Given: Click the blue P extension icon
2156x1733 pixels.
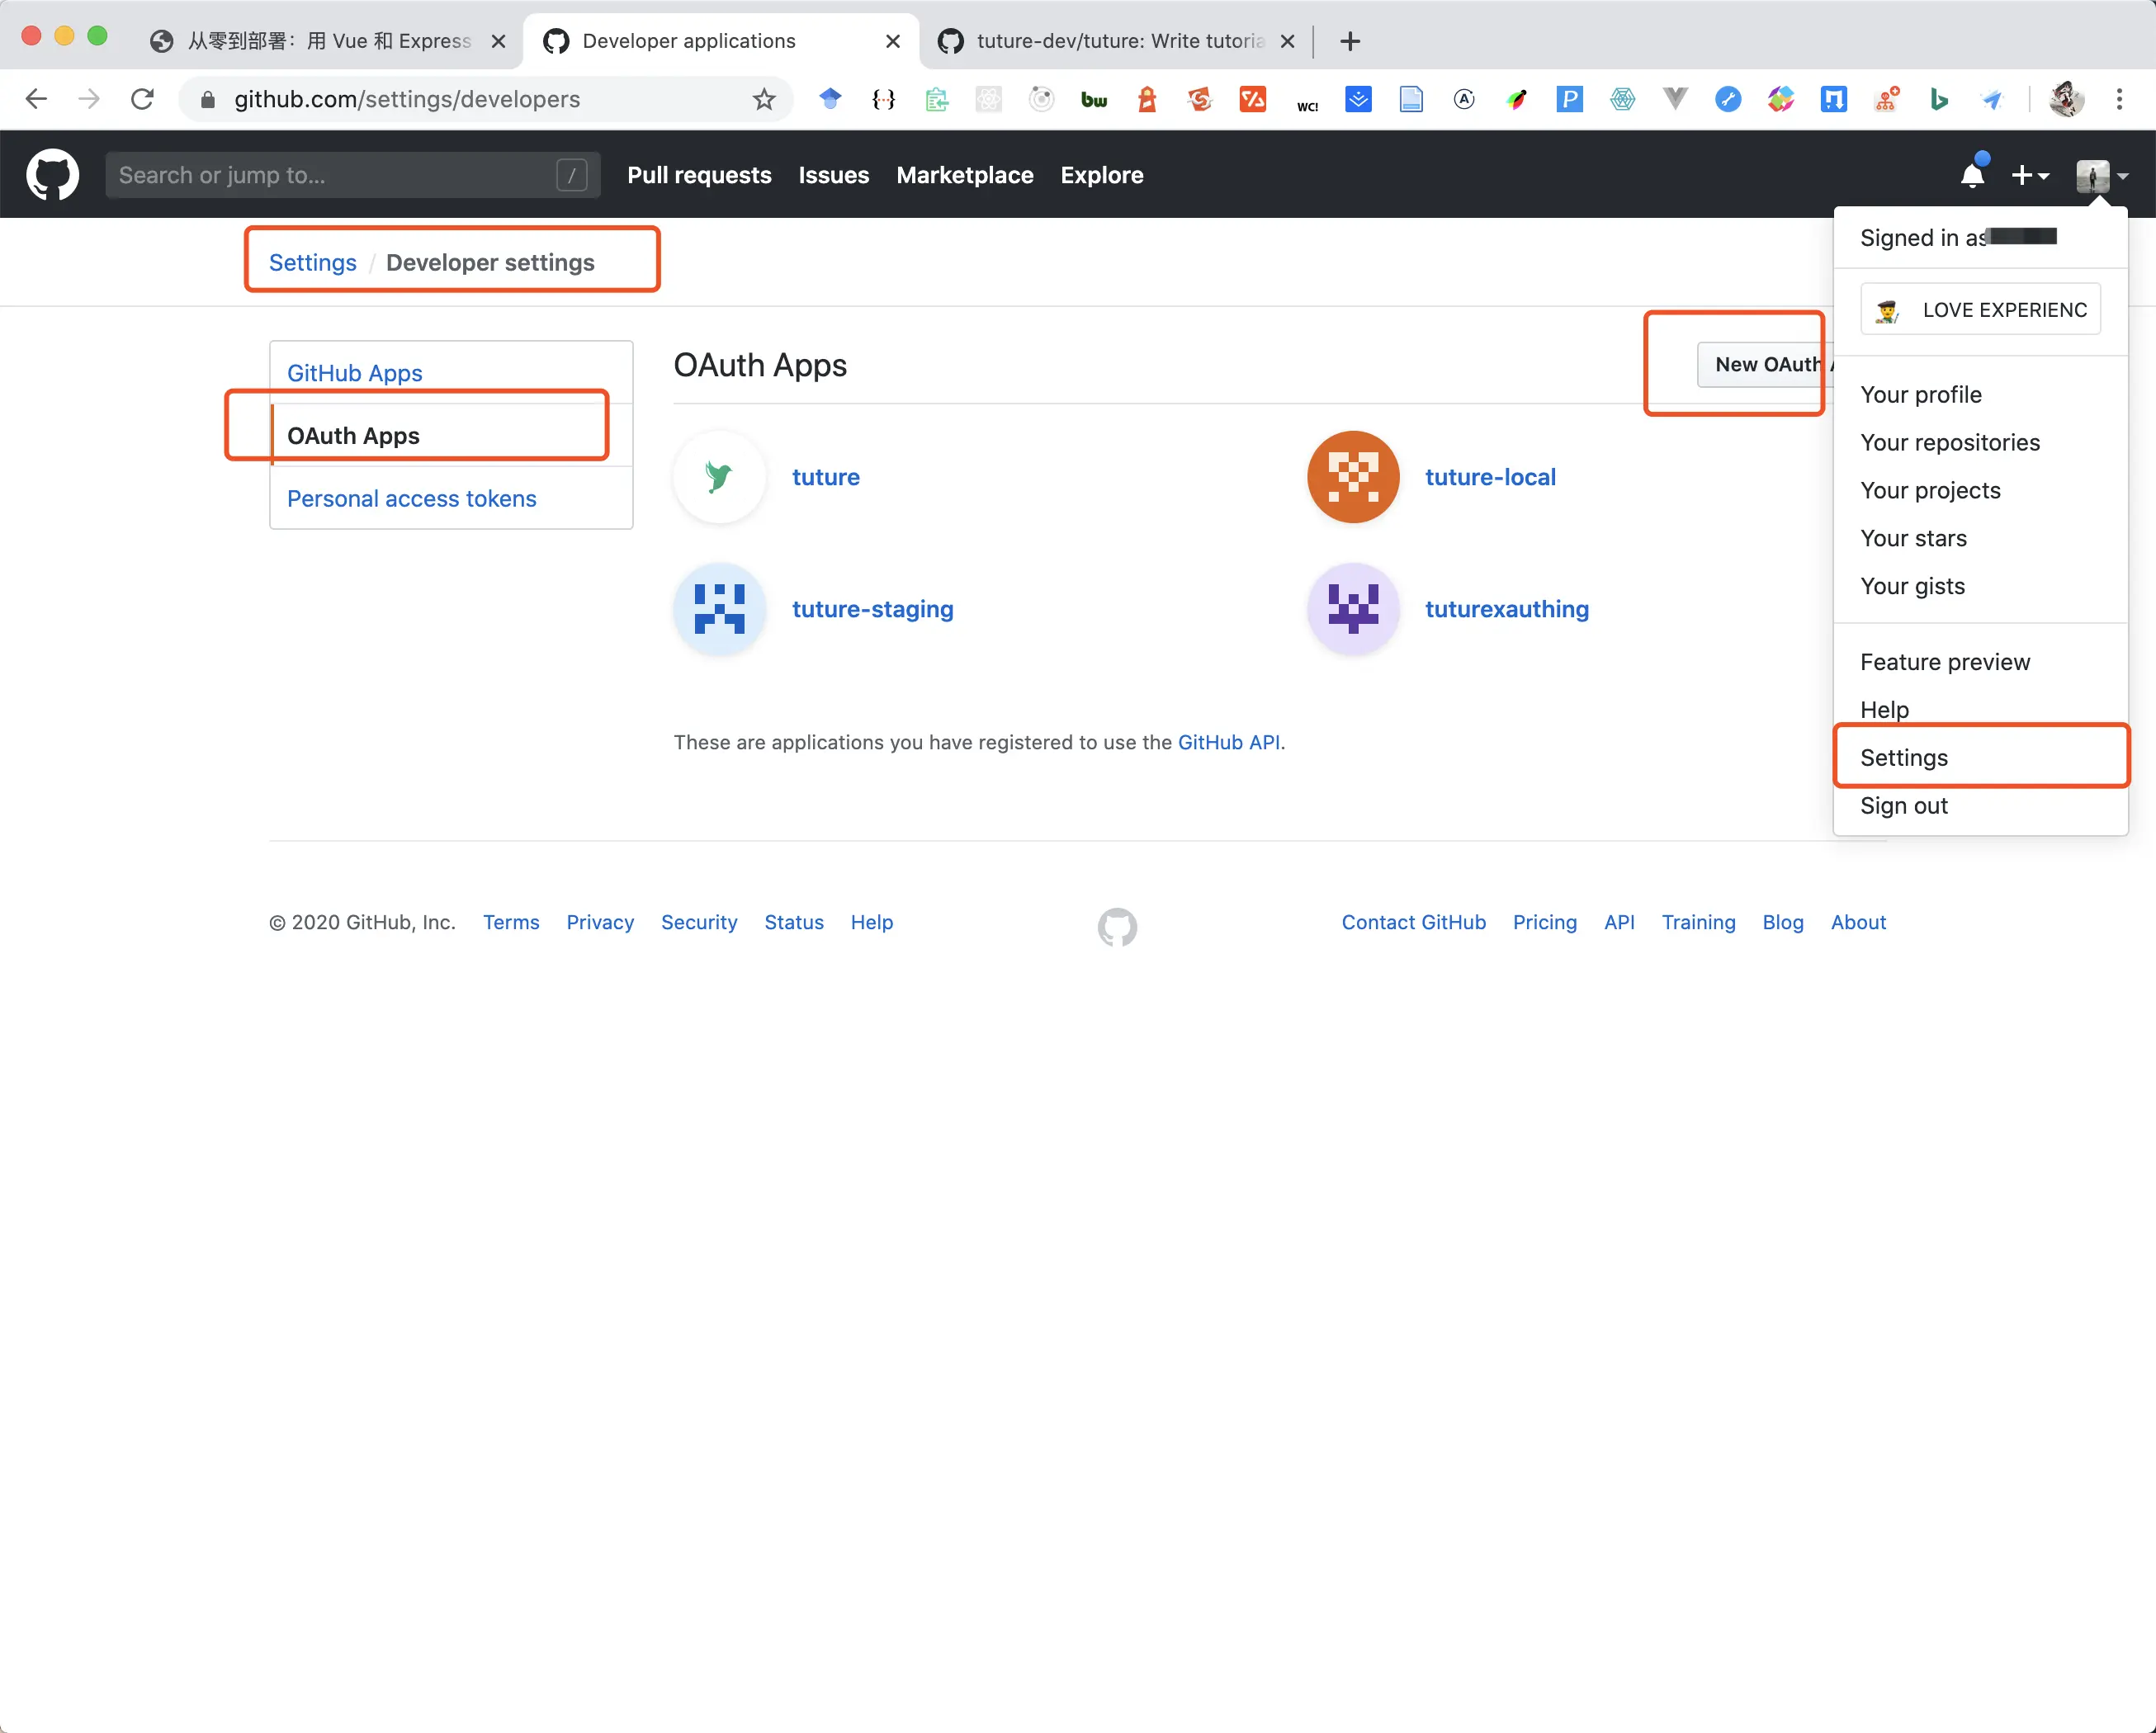Looking at the screenshot, I should pos(1569,99).
